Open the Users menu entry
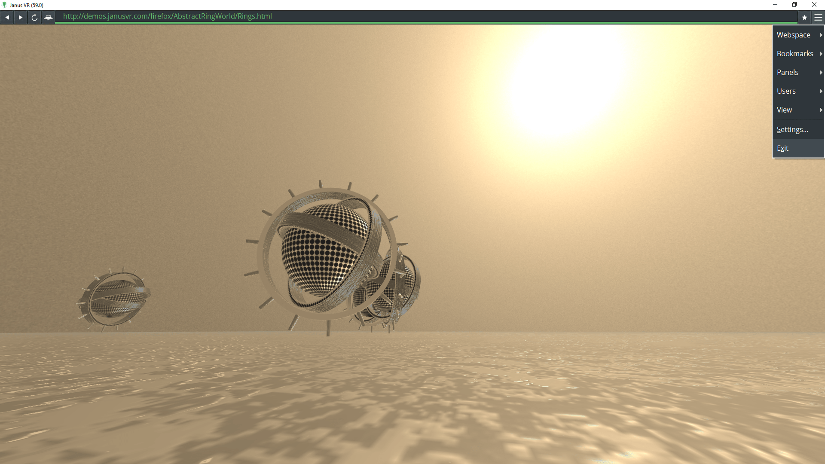The width and height of the screenshot is (825, 464). click(786, 91)
